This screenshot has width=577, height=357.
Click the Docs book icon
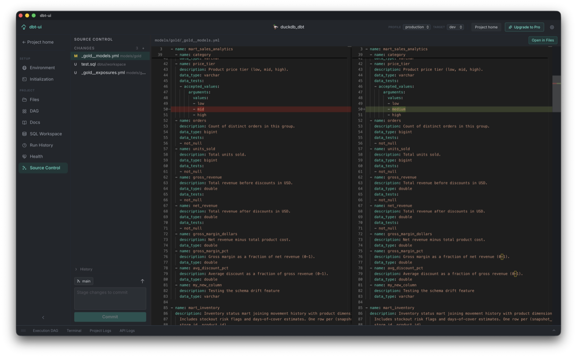click(25, 122)
